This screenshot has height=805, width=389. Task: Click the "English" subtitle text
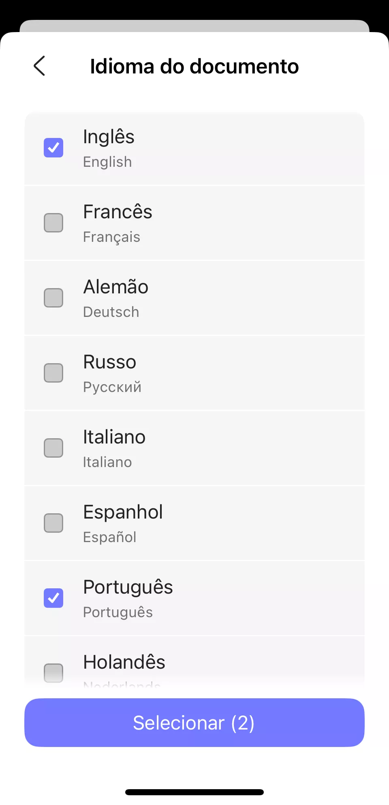[107, 162]
